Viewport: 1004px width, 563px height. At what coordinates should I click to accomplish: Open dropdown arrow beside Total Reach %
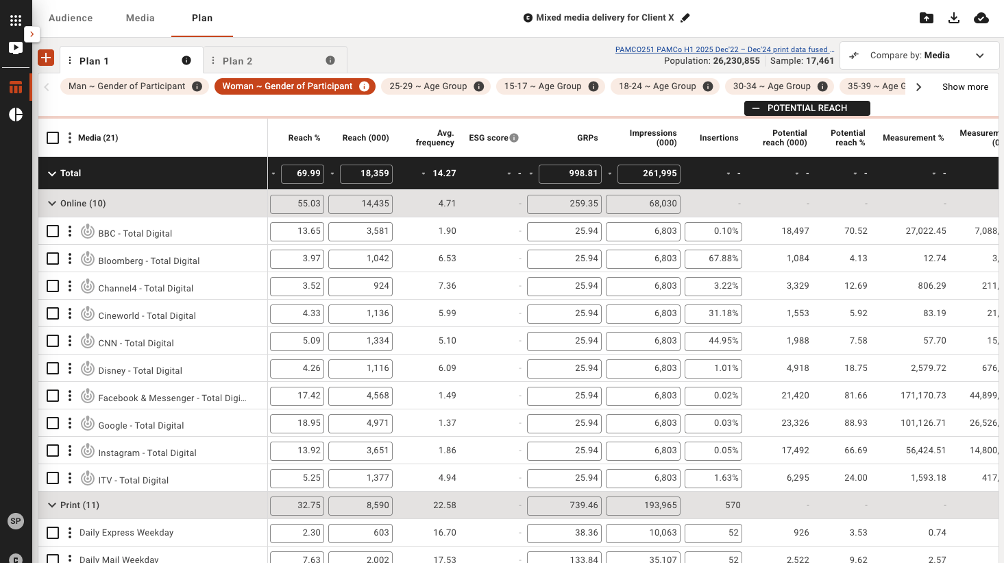click(273, 173)
